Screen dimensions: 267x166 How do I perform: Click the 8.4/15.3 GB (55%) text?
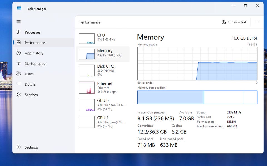click(109, 55)
